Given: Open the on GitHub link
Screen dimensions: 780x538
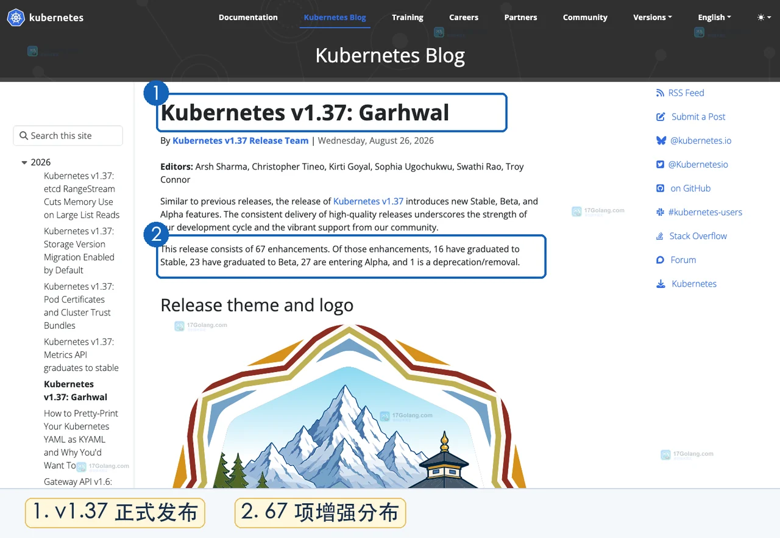Looking at the screenshot, I should (x=690, y=188).
